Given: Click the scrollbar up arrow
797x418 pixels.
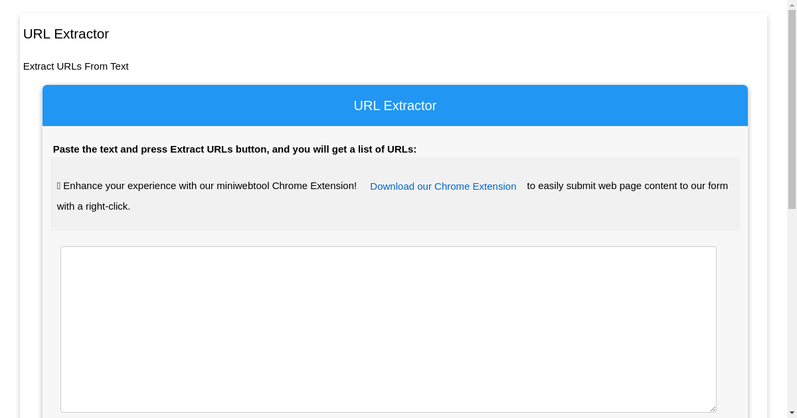Looking at the screenshot, I should pyautogui.click(x=792, y=4).
